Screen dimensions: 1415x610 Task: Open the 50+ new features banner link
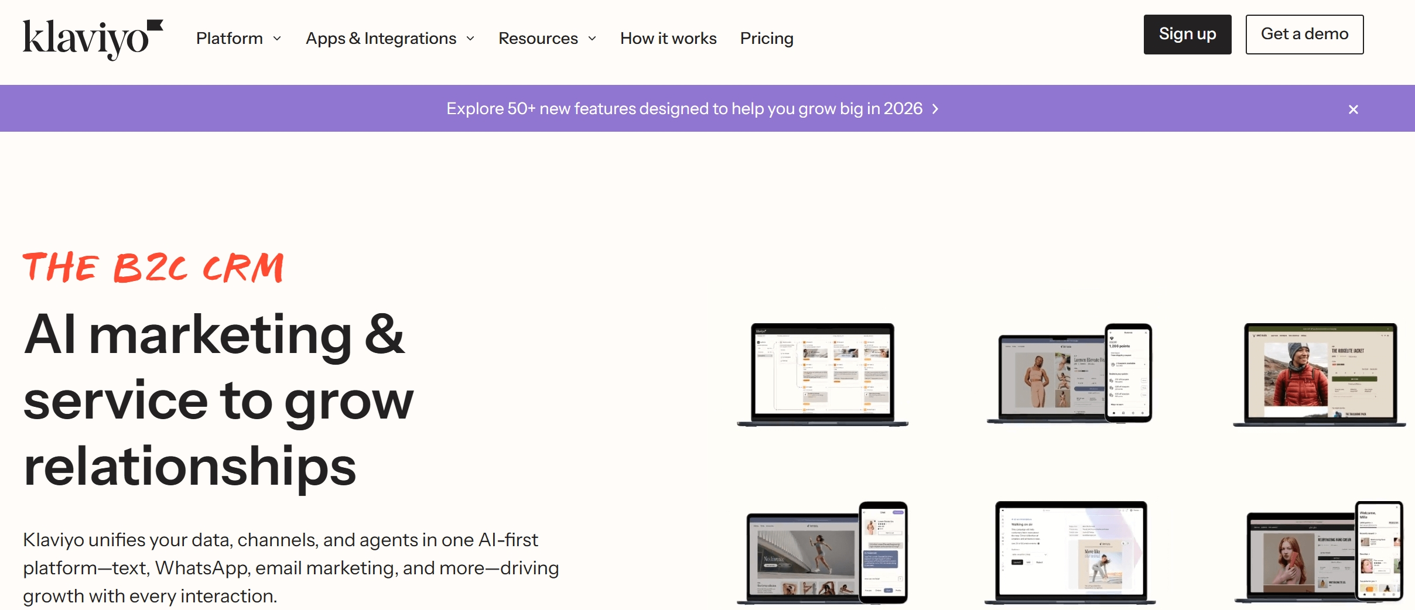(x=684, y=109)
